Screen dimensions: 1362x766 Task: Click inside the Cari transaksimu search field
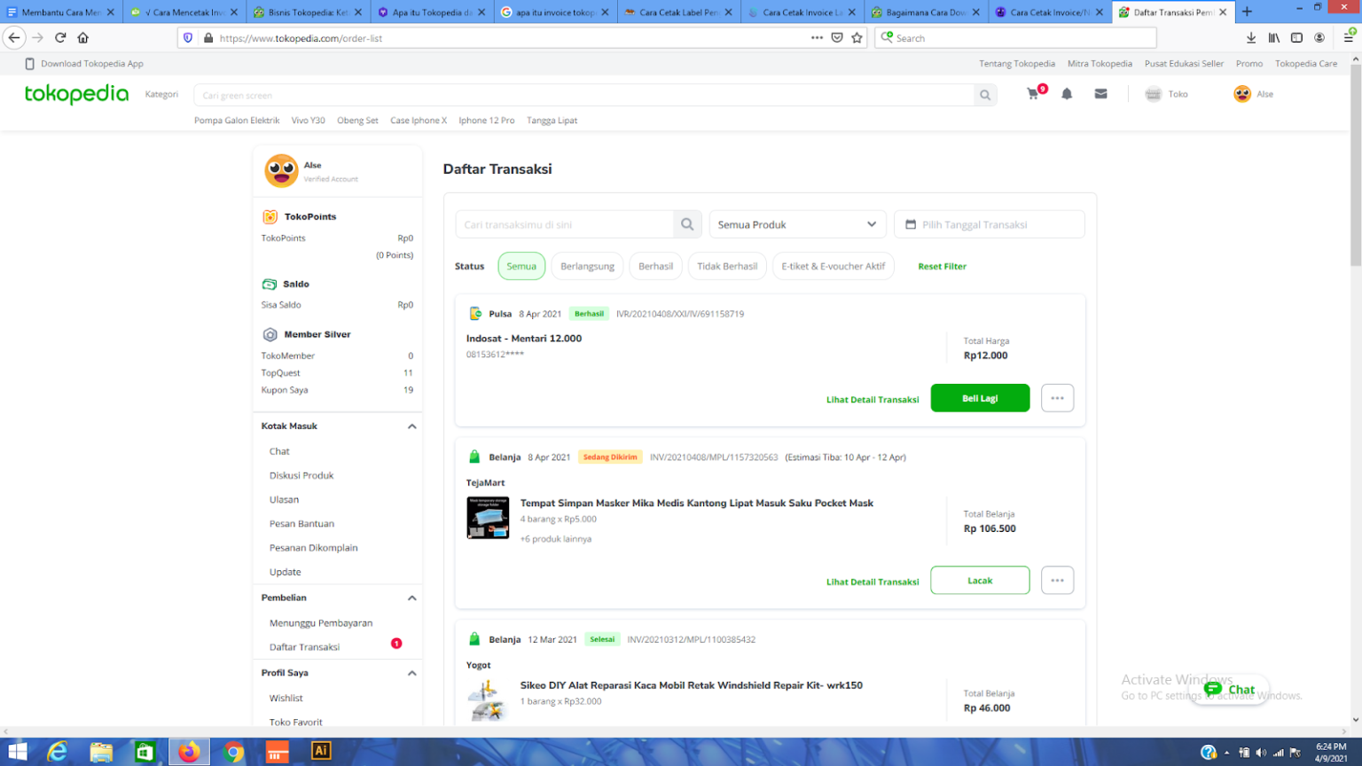pyautogui.click(x=567, y=224)
